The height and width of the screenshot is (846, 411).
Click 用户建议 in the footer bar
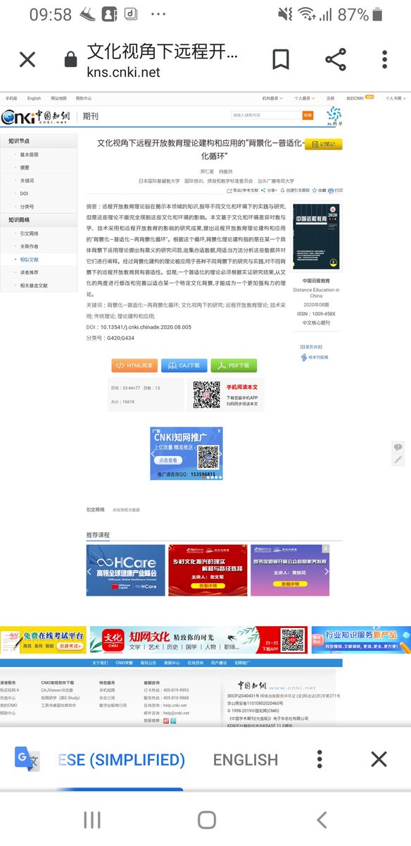tap(218, 663)
